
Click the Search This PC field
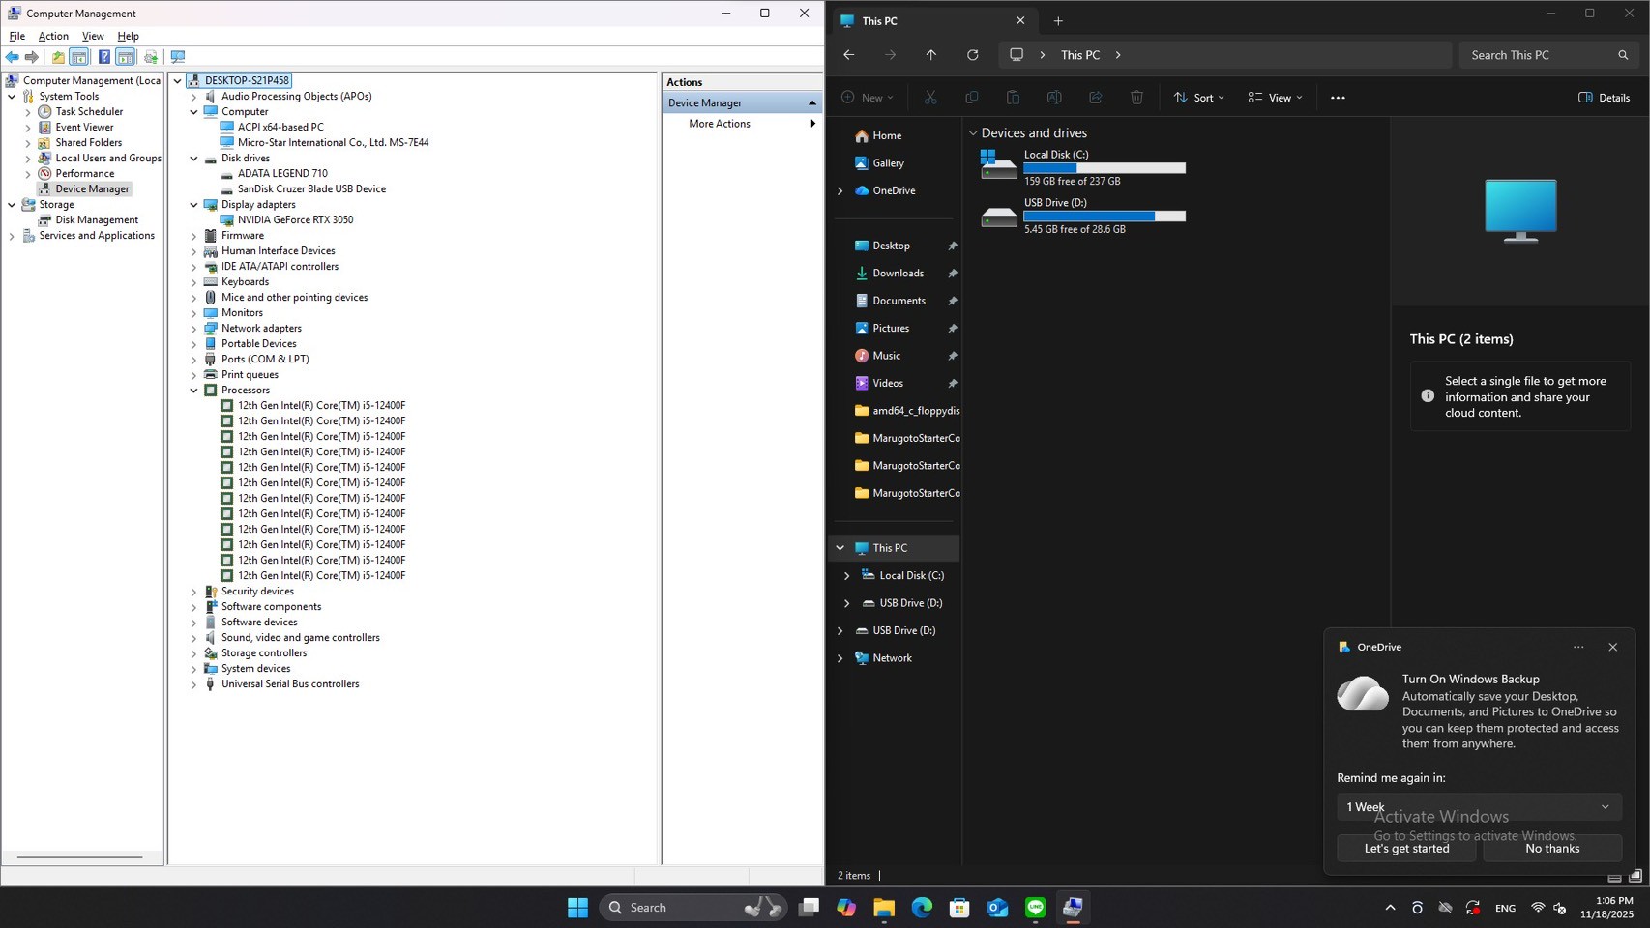click(1538, 55)
